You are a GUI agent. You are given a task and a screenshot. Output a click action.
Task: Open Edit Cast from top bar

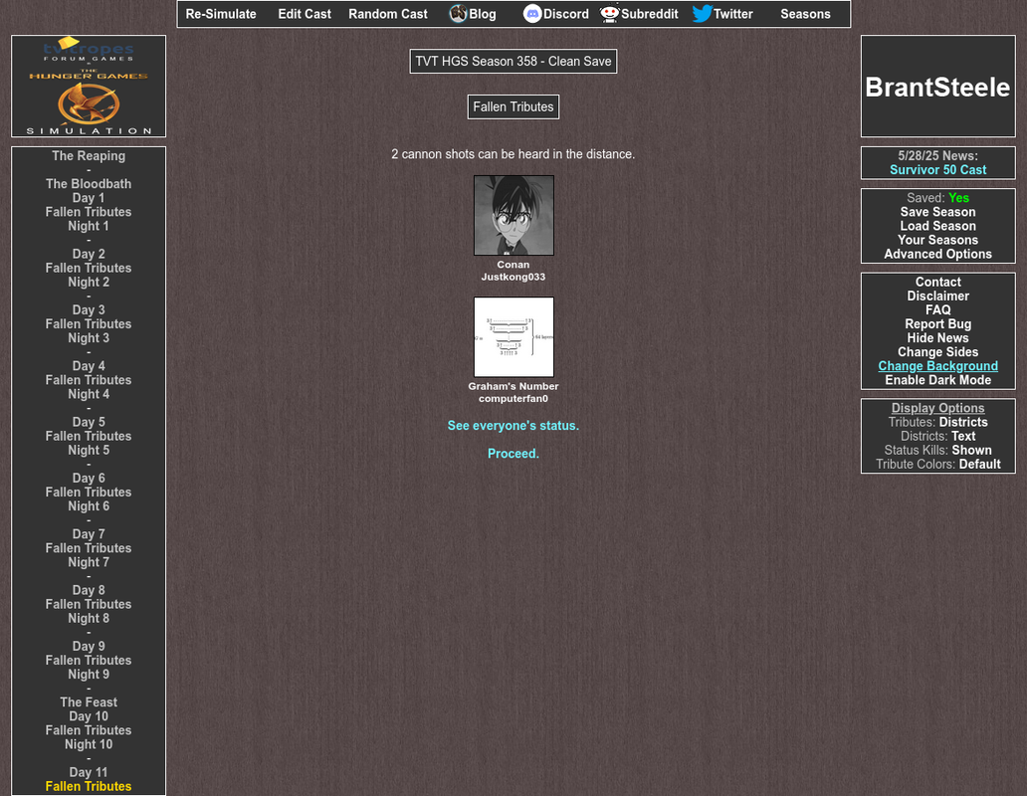point(305,14)
